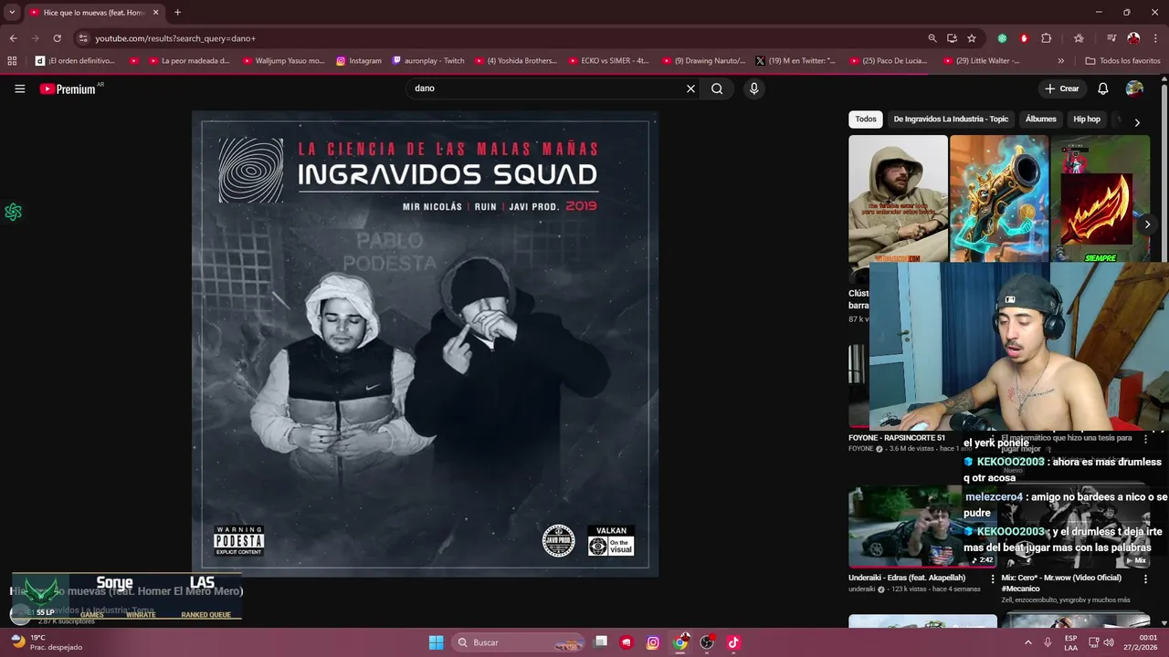The image size is (1169, 657).
Task: Open the 'auronplay - Twitch' bookmark
Action: [428, 61]
